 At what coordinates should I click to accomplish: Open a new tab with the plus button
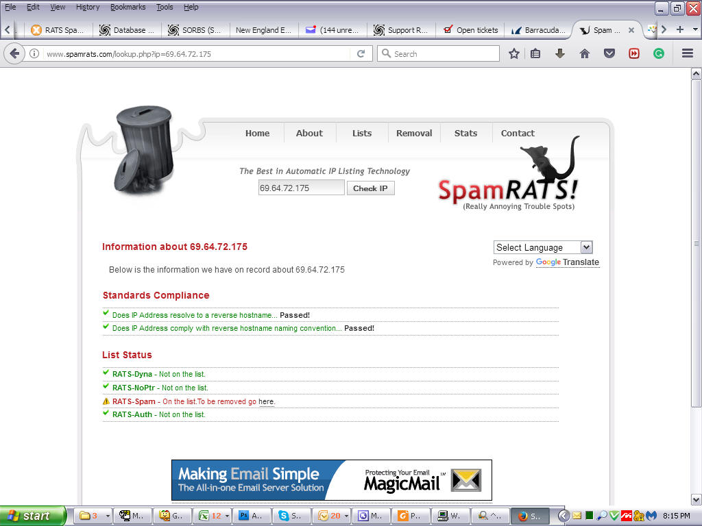click(680, 29)
